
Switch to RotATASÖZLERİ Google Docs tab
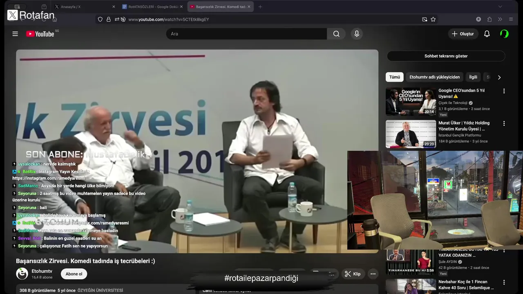pyautogui.click(x=153, y=7)
